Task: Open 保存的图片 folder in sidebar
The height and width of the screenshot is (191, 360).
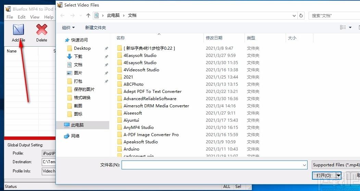Action: (x=84, y=89)
